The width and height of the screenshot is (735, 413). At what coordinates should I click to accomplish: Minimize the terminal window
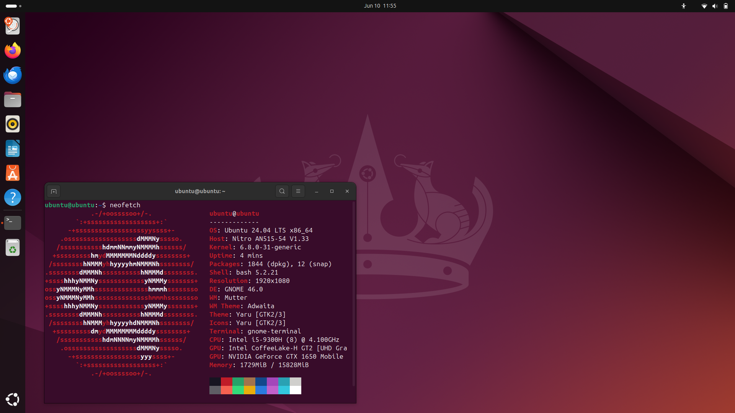(x=317, y=191)
